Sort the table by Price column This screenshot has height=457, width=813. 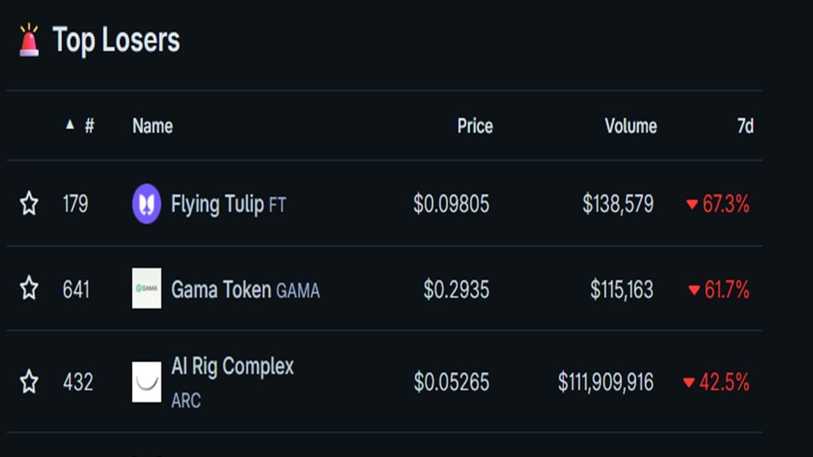(x=474, y=126)
